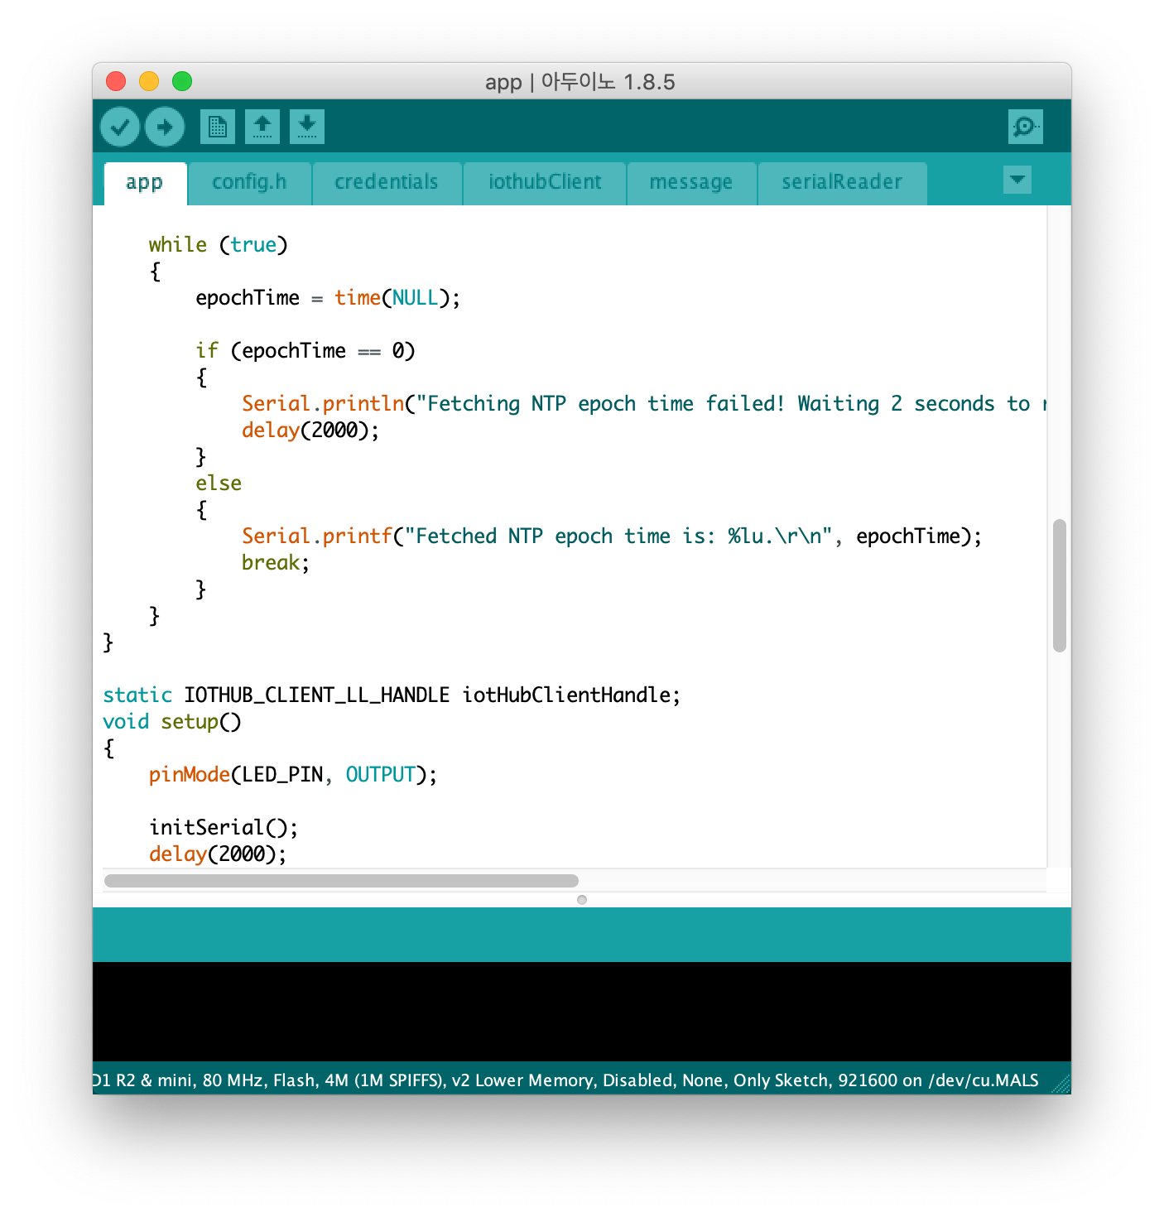Click the Upload arrow button
The width and height of the screenshot is (1164, 1217).
click(165, 127)
